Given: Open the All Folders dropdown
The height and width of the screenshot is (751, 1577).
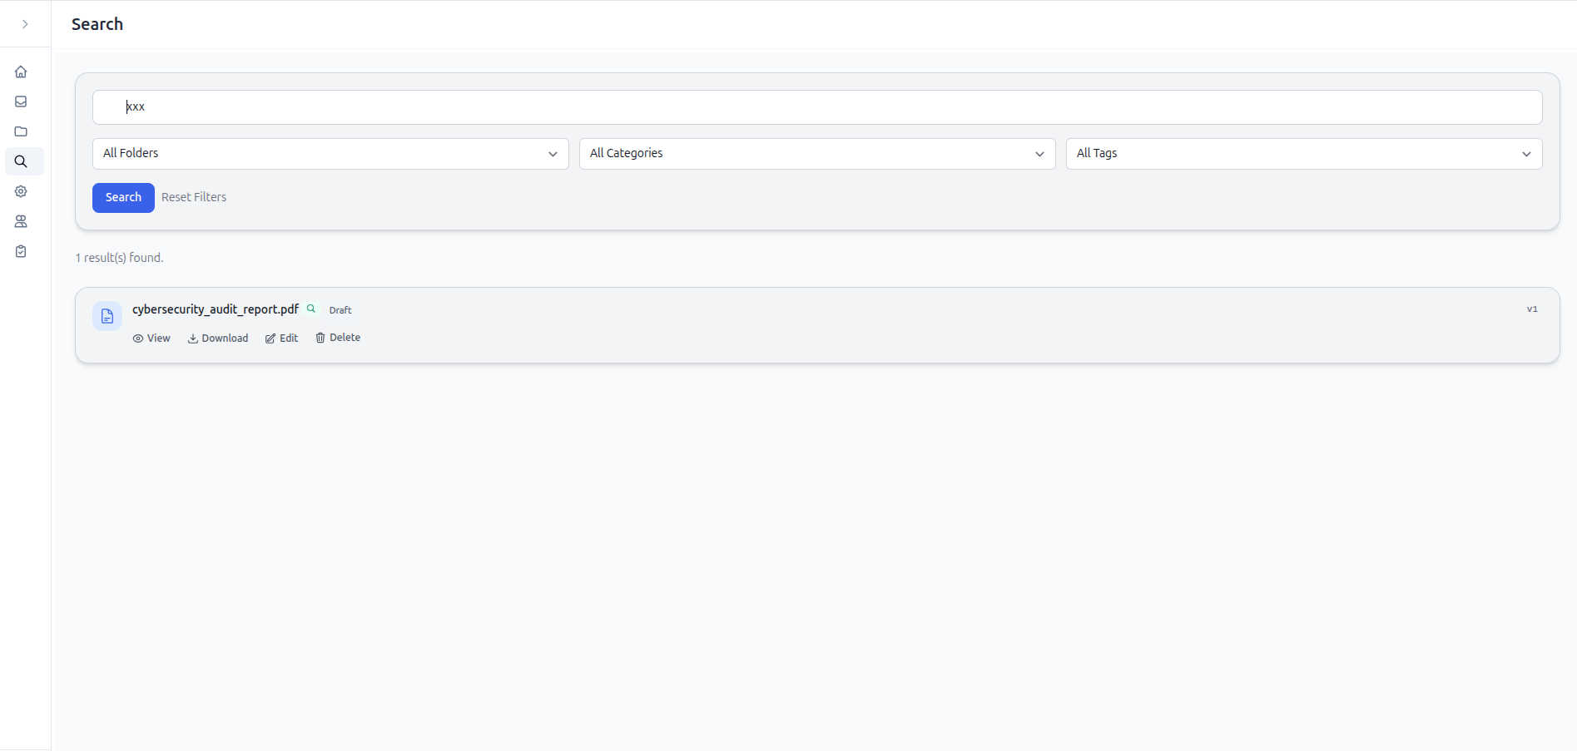Looking at the screenshot, I should (330, 154).
